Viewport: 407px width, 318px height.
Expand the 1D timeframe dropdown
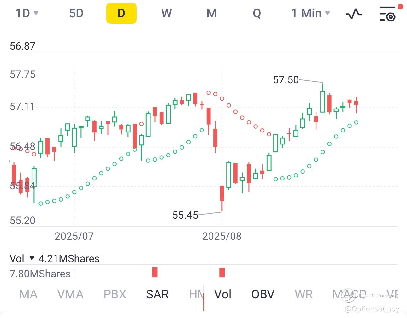point(27,13)
